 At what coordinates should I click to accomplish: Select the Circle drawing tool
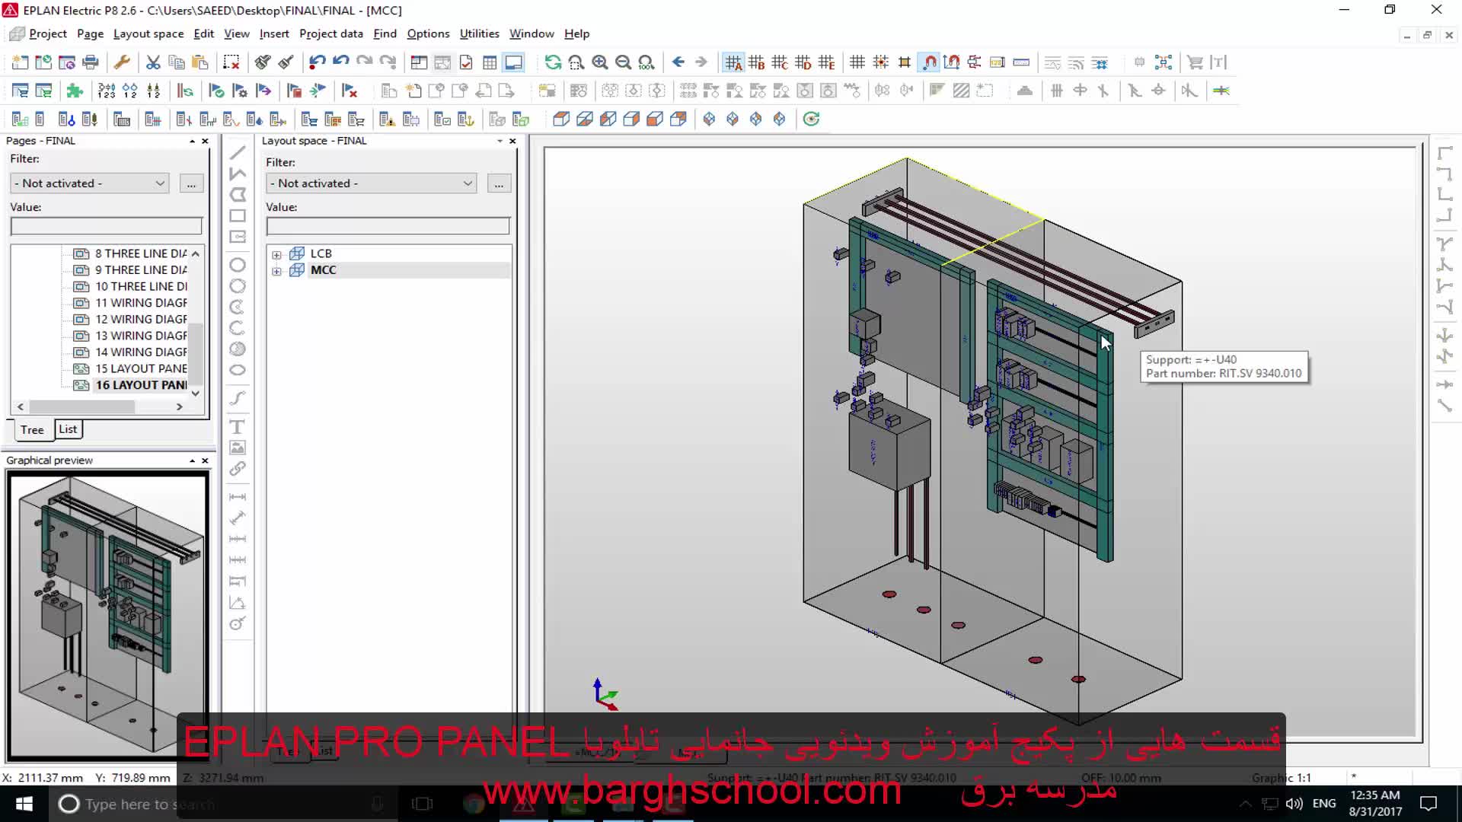(x=238, y=265)
